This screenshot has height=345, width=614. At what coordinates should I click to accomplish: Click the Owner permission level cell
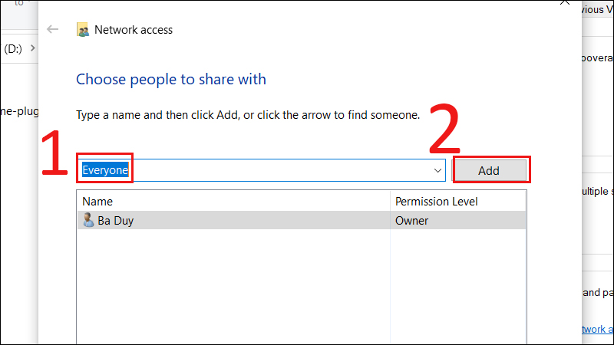click(x=411, y=221)
